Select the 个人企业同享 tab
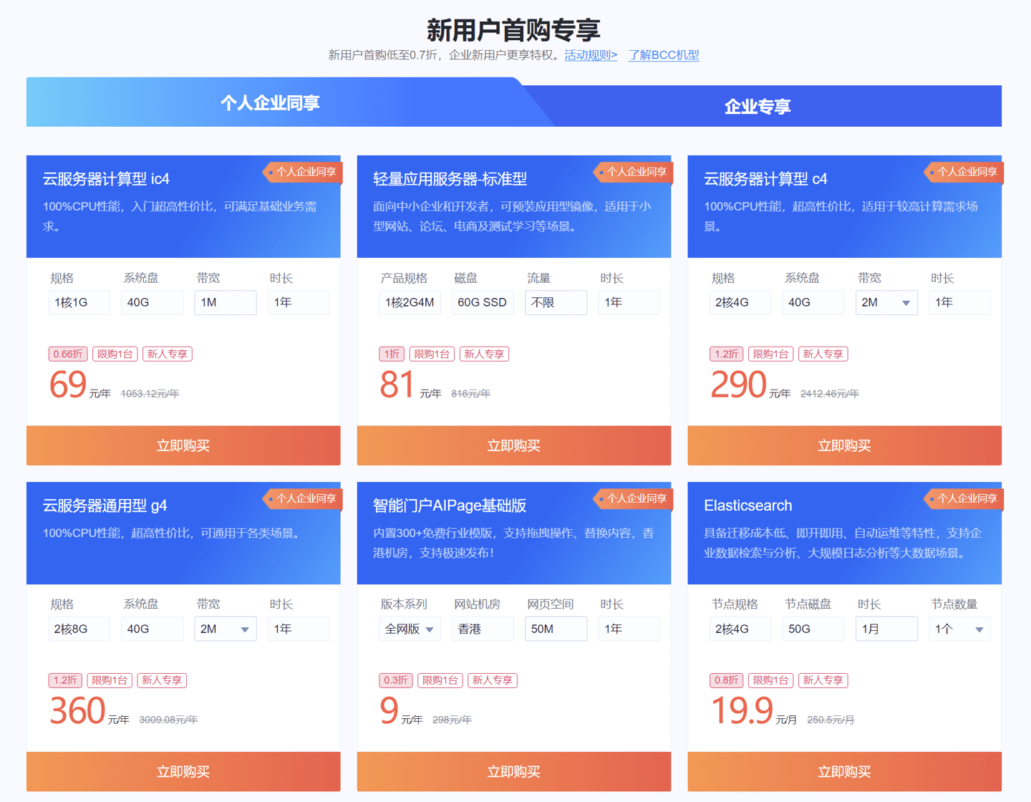 [x=270, y=103]
